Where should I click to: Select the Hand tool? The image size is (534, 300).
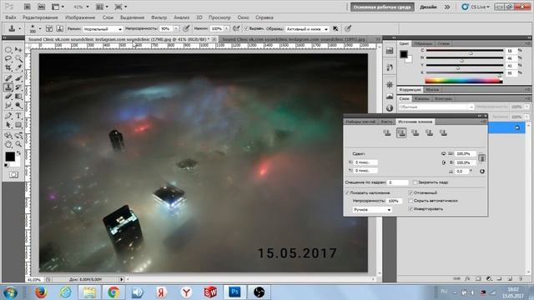pos(8,144)
